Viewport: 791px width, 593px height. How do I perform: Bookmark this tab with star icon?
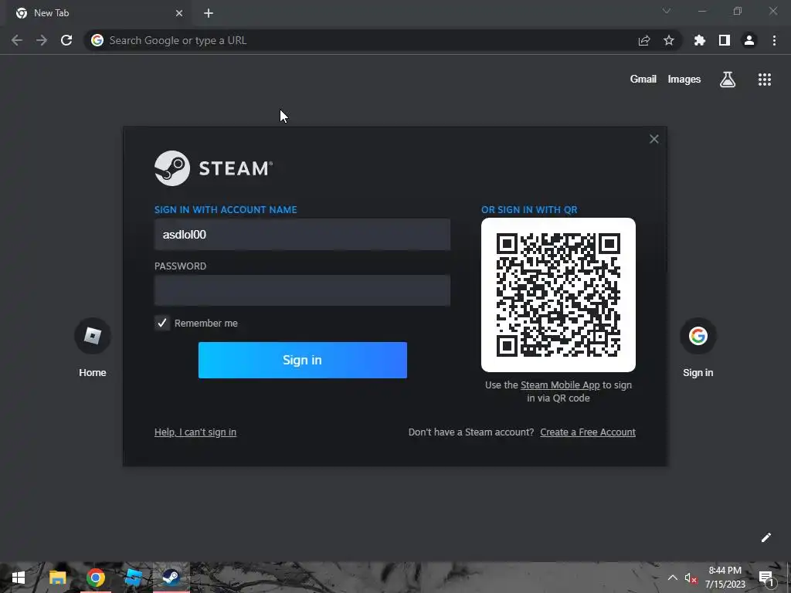[x=669, y=40]
